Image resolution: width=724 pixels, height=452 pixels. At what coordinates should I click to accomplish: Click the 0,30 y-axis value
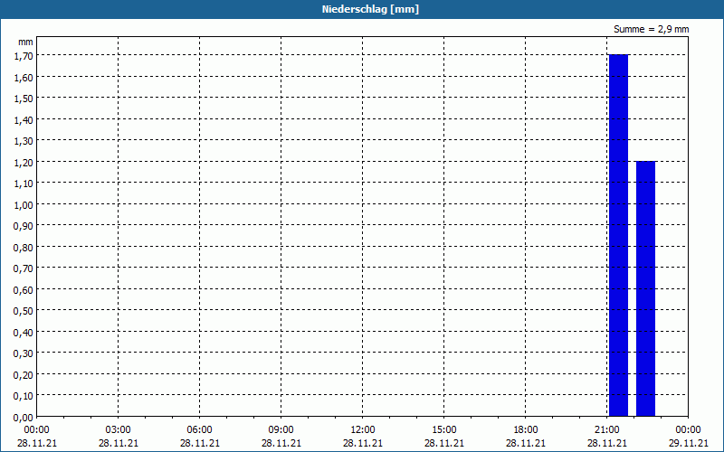pyautogui.click(x=24, y=353)
